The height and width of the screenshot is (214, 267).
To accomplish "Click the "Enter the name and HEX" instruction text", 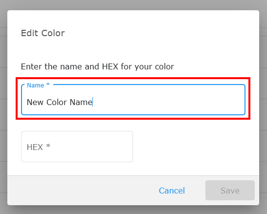I will (97, 66).
